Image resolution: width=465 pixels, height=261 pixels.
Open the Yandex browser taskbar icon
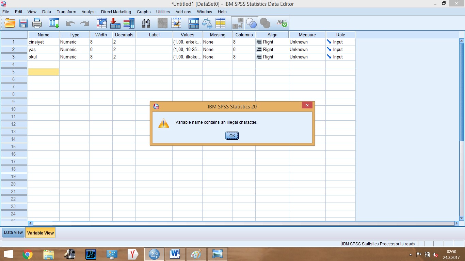coord(133,254)
